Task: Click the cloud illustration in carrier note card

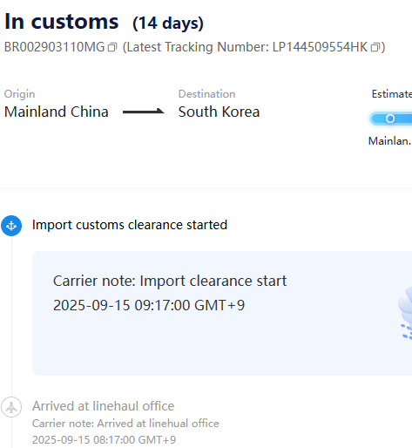Action: coord(405,313)
